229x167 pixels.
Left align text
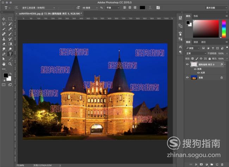click(125, 8)
